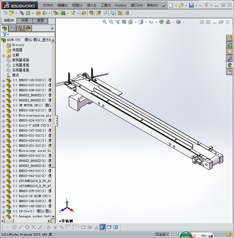Open the View Orientation icon
This screenshot has height=238, width=234.
click(x=130, y=22)
